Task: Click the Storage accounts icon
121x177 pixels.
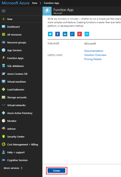Action: [4, 97]
